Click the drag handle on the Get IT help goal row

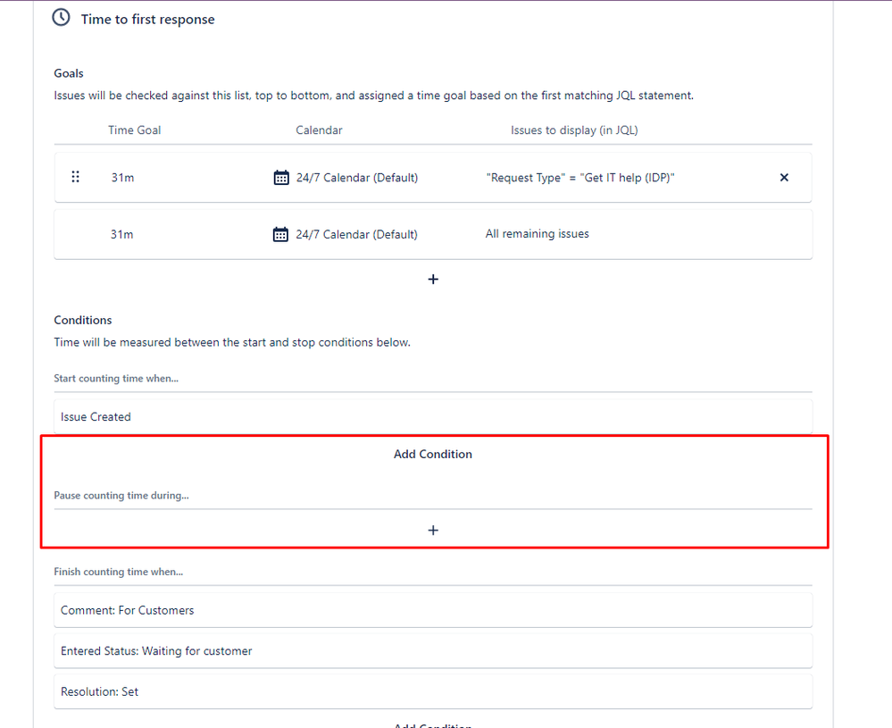coord(75,177)
